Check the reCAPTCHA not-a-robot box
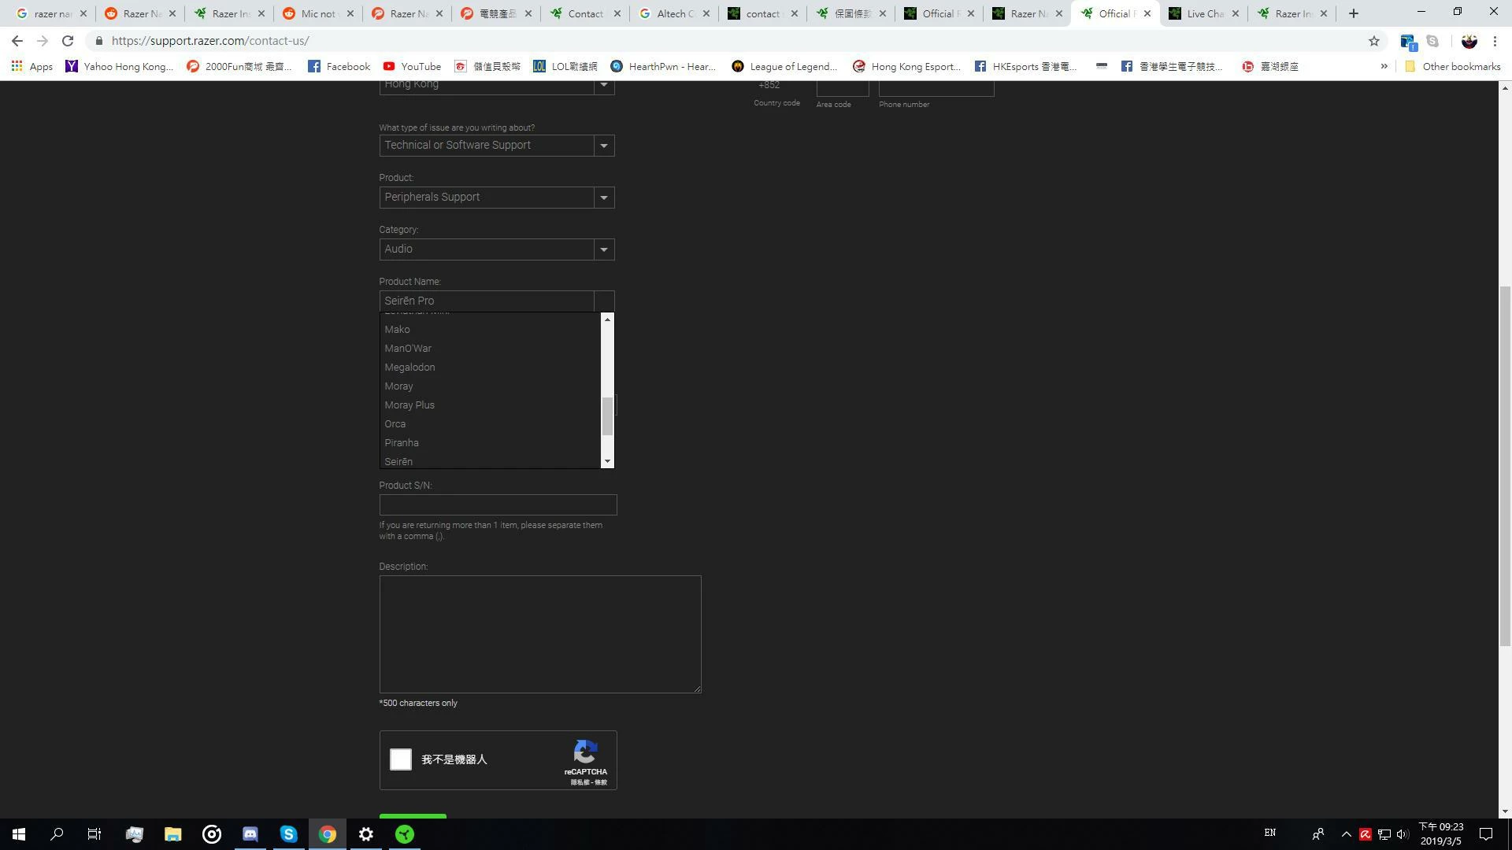1512x850 pixels. (401, 759)
